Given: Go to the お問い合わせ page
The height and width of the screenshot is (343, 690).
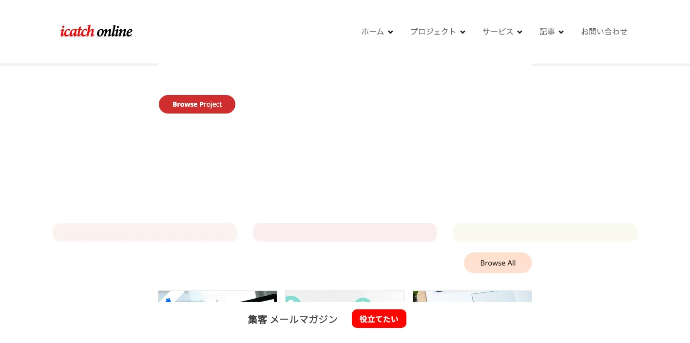Looking at the screenshot, I should point(604,32).
